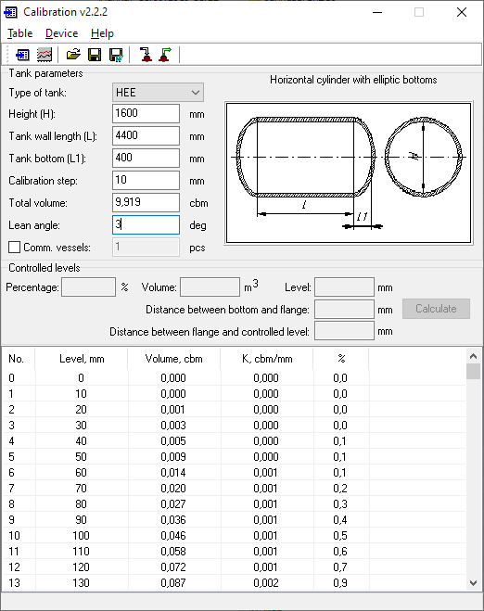Click the save-as floppy disk icon

coord(116,55)
